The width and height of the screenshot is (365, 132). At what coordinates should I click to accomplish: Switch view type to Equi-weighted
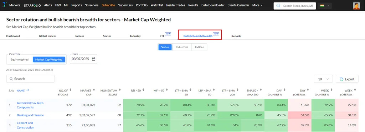click(x=20, y=60)
